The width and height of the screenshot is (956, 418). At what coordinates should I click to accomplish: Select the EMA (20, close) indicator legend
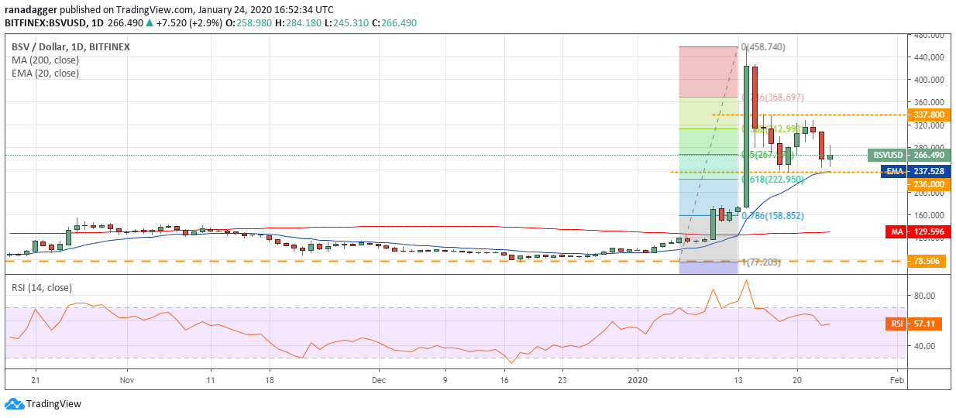pyautogui.click(x=45, y=74)
